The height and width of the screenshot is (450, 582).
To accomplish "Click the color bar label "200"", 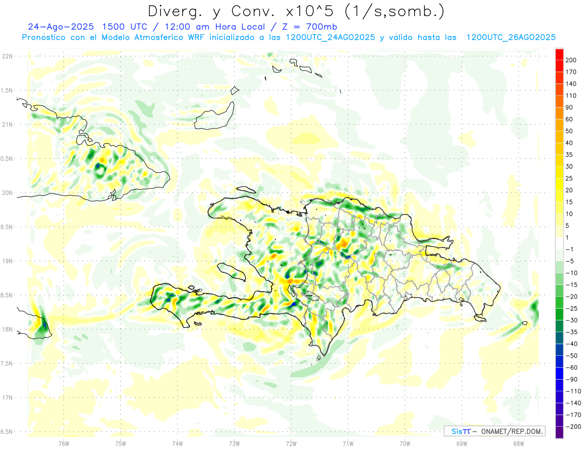I will 571,60.
